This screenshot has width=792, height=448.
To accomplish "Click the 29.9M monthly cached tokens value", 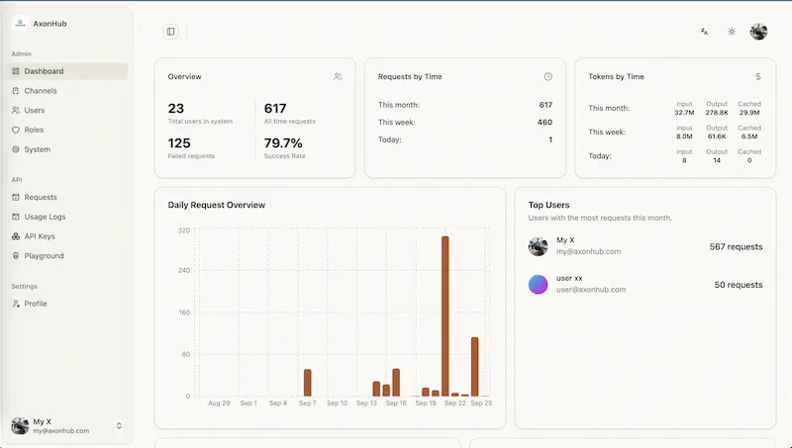I will (749, 113).
